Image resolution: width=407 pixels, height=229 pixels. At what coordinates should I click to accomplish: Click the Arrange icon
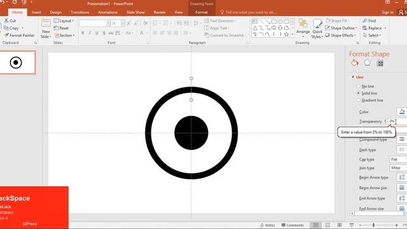pyautogui.click(x=303, y=24)
